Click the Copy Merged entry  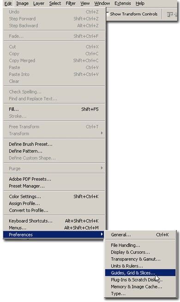click(54, 60)
